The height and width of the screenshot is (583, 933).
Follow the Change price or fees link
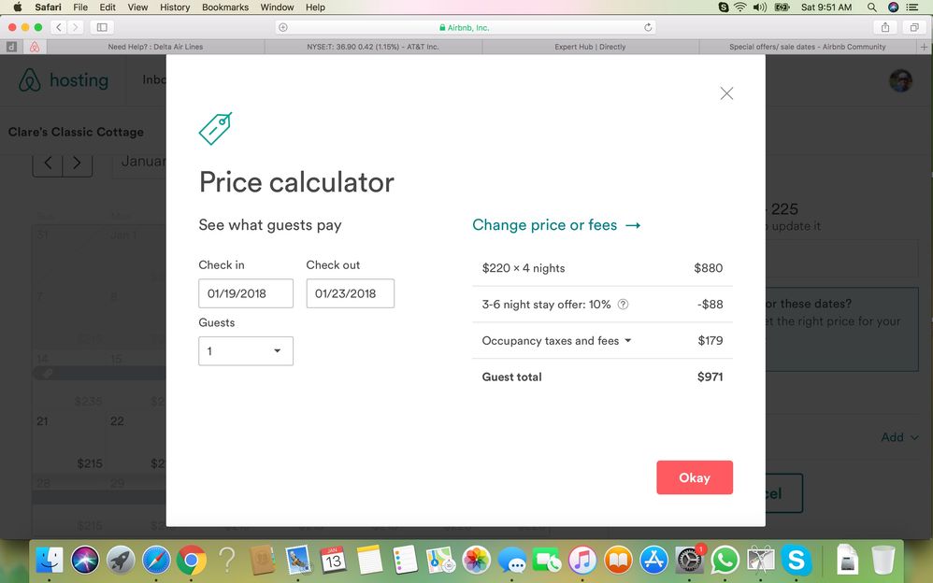(556, 225)
